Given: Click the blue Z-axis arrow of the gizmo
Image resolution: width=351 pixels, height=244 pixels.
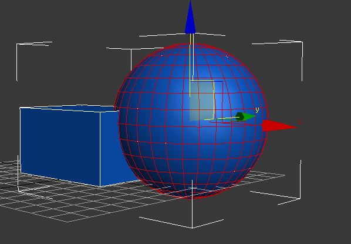Looking at the screenshot, I should pyautogui.click(x=190, y=18).
